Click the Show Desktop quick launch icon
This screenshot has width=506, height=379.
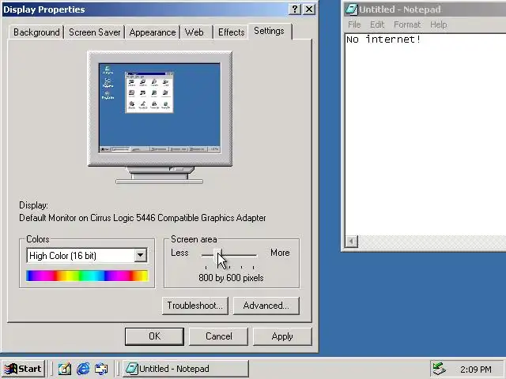(x=65, y=369)
